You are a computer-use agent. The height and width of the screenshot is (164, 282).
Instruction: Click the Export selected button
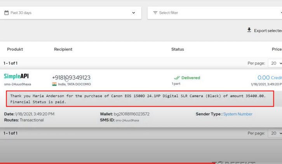click(265, 31)
